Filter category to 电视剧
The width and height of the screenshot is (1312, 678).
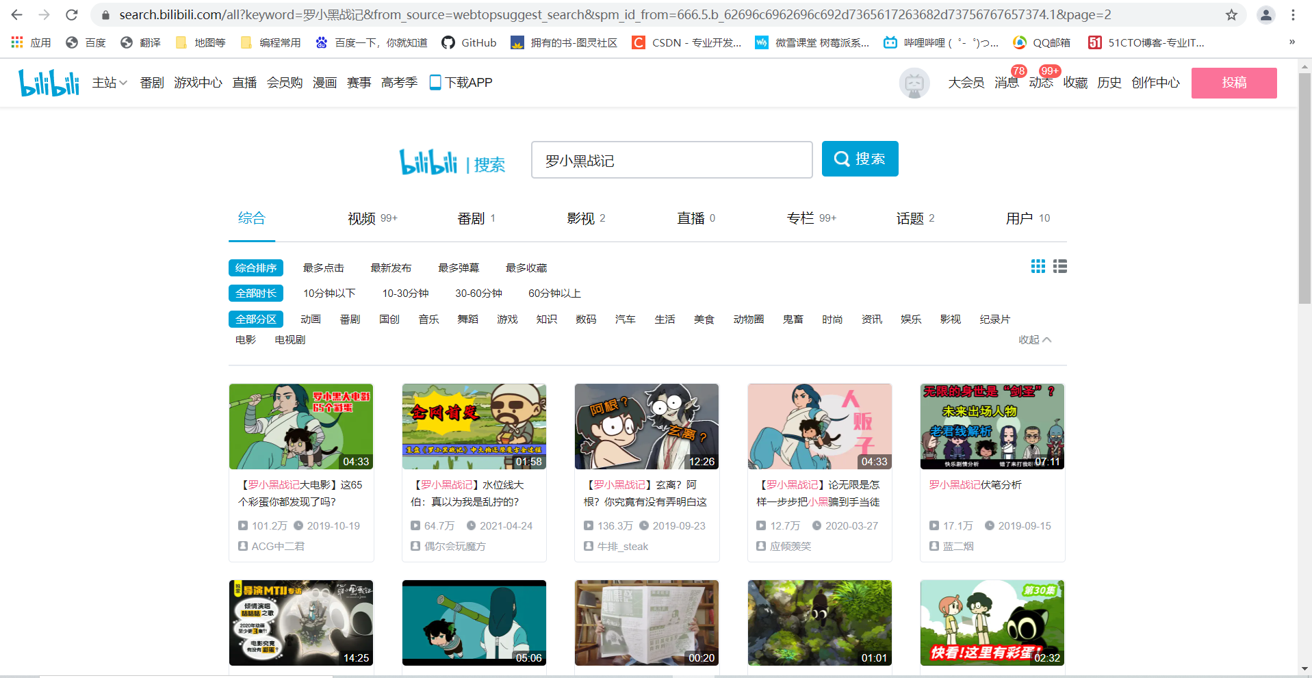[x=290, y=339]
